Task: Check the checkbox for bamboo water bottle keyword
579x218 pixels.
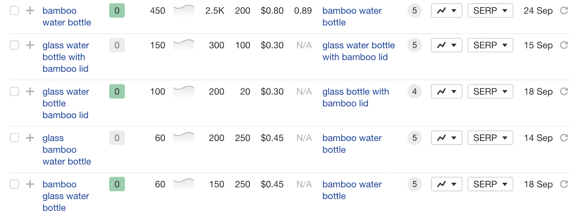Action: [14, 10]
